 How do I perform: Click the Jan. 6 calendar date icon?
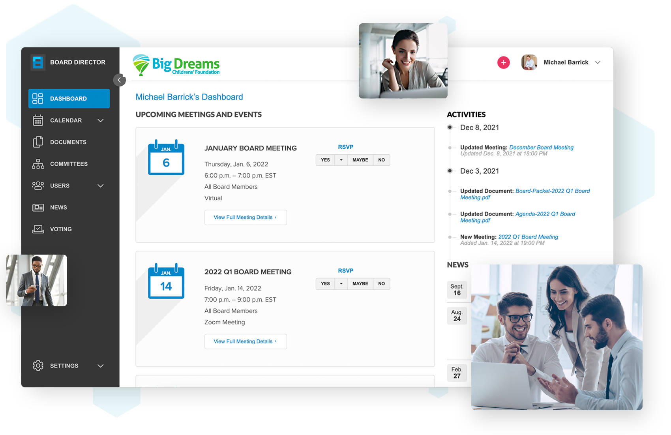pos(166,157)
